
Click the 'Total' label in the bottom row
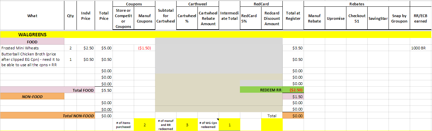[x=272, y=116]
